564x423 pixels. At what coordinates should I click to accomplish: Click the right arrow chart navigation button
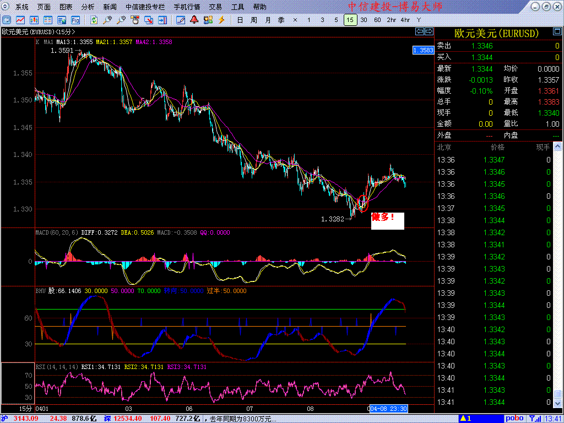coord(428,32)
